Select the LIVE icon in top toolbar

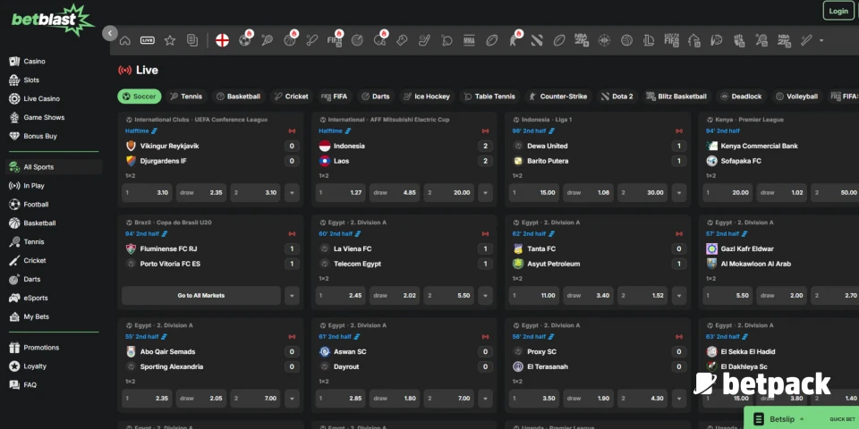148,40
